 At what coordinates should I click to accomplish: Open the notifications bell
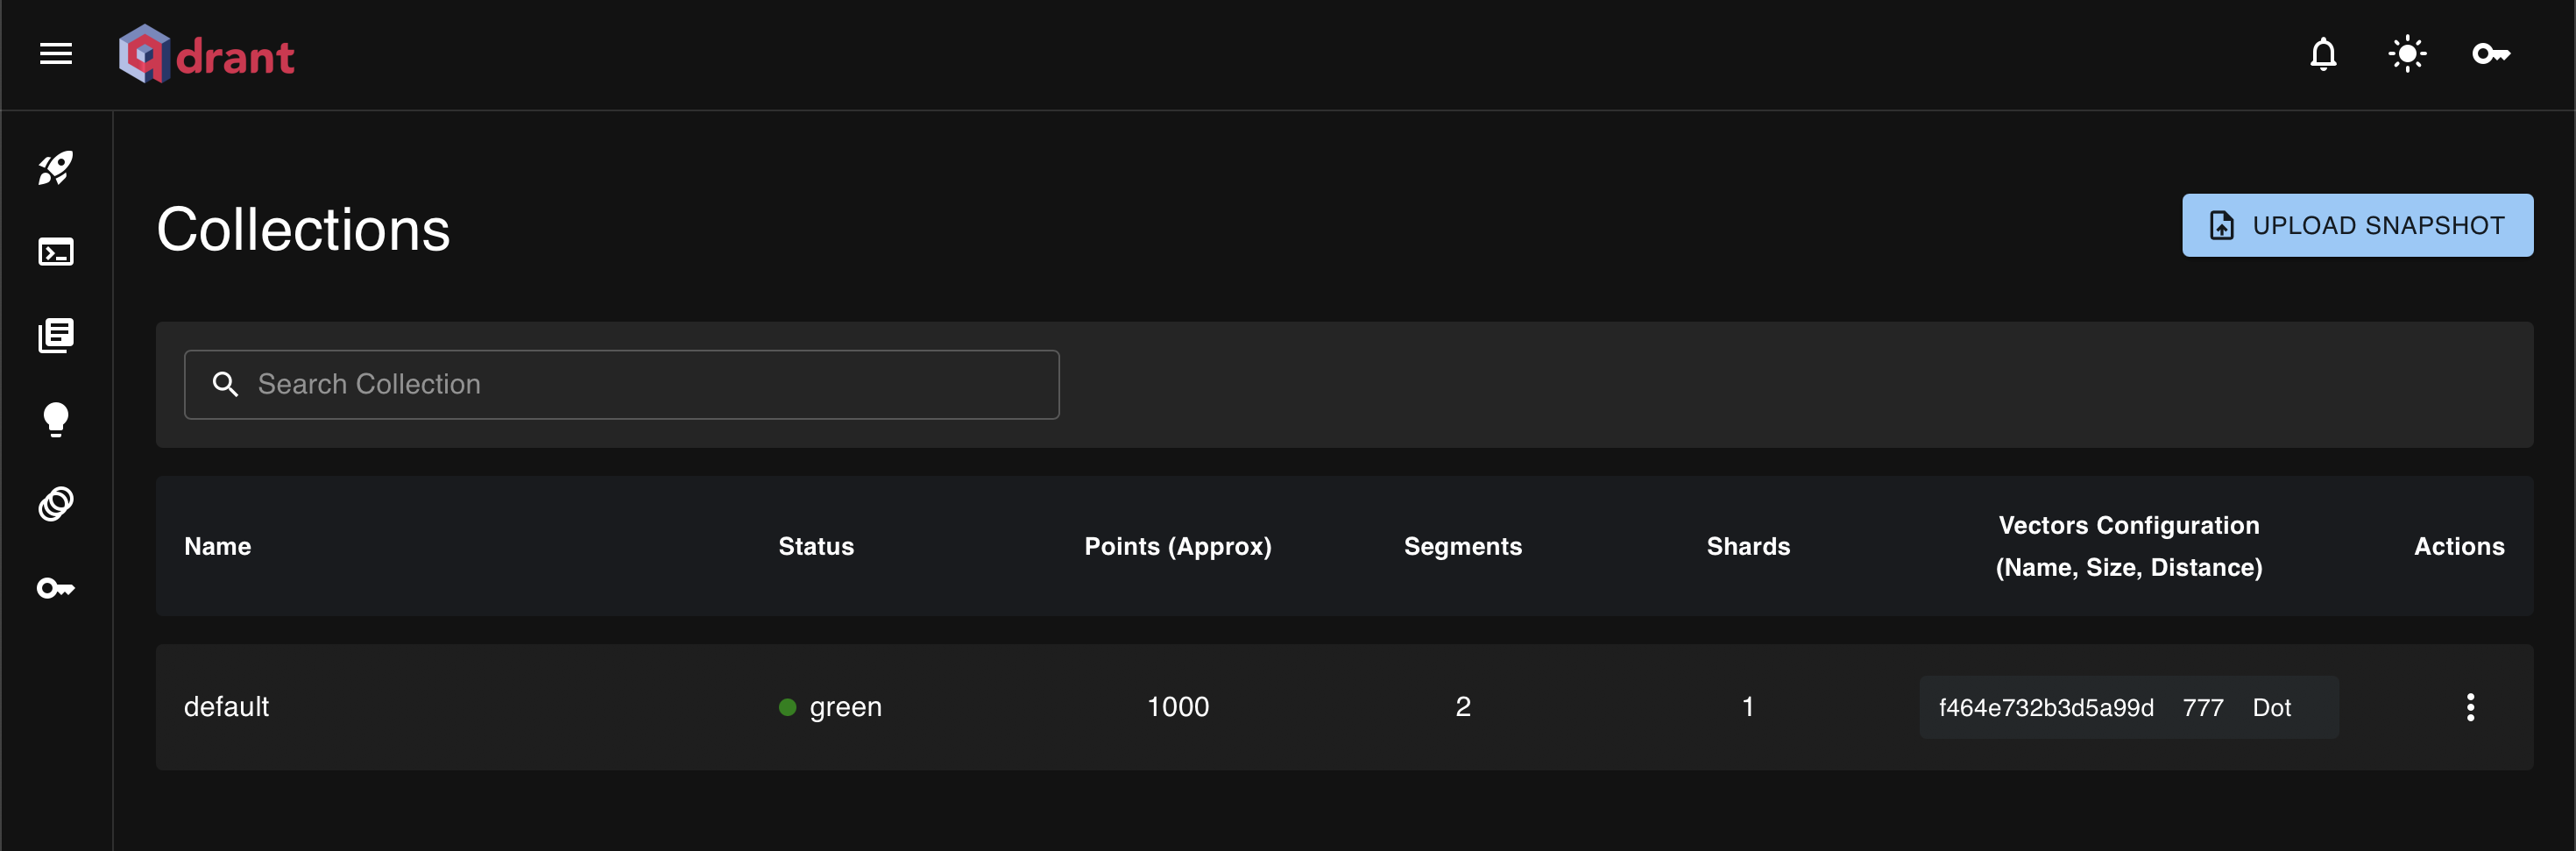(x=2323, y=54)
